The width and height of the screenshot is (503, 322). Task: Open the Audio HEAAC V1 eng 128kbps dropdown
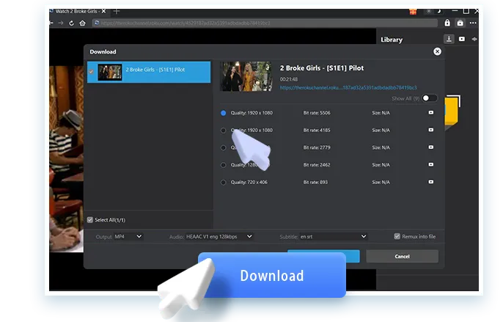click(219, 237)
